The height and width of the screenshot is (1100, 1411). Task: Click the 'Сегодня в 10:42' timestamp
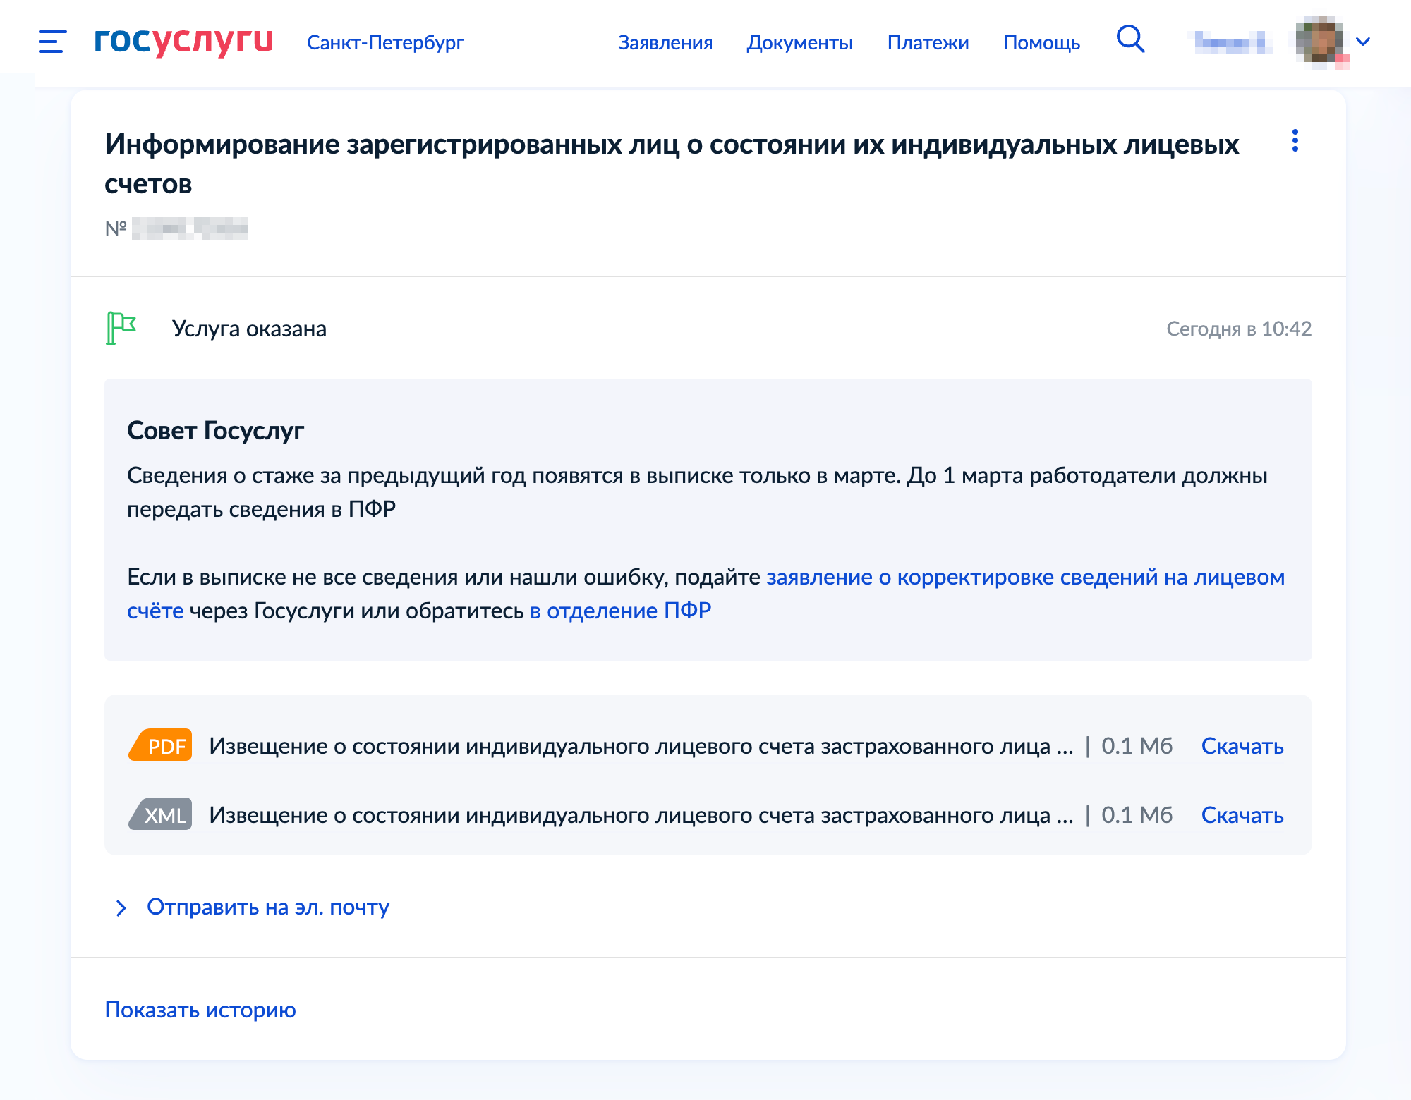[x=1239, y=329]
